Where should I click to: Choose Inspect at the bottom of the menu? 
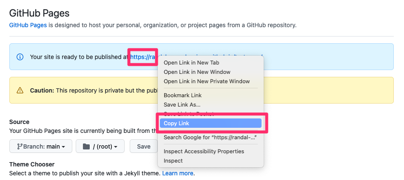coord(173,160)
